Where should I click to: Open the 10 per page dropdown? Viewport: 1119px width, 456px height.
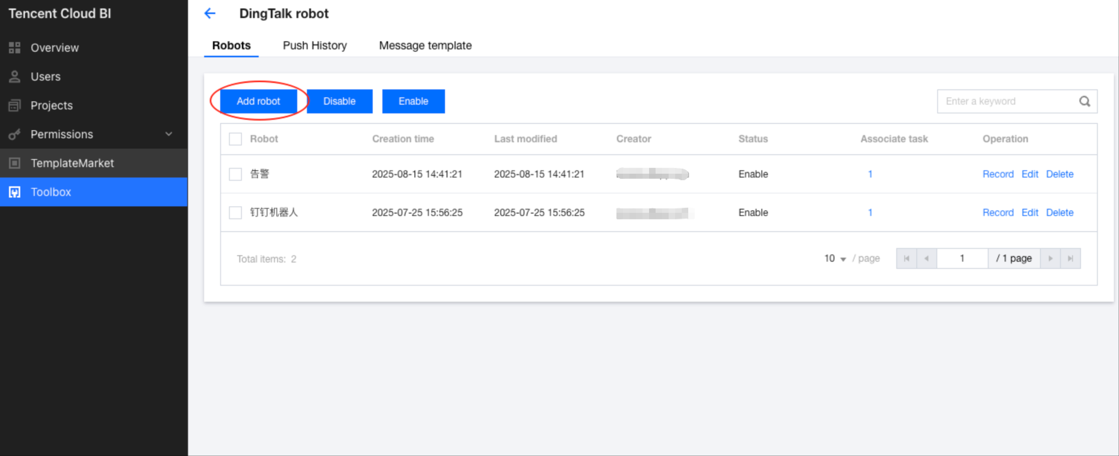(834, 259)
